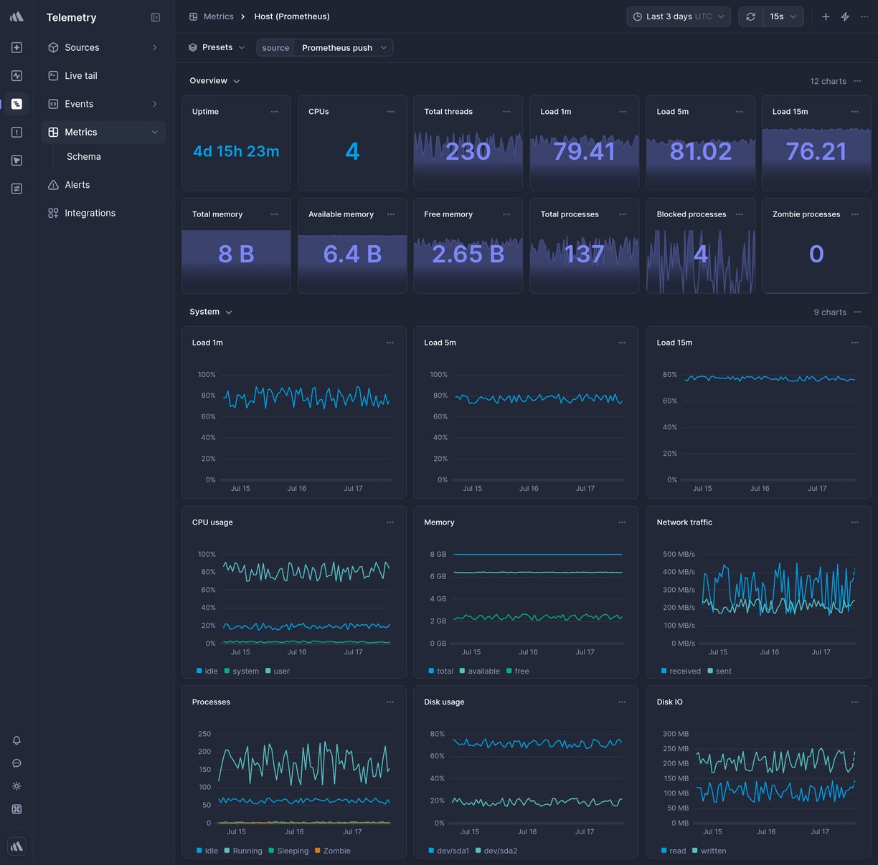
Task: Toggle the idle series in CPU usage legend
Action: [207, 672]
